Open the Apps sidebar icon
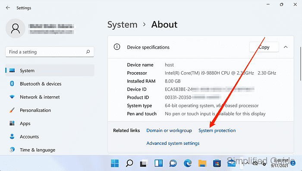This screenshot has width=302, height=171. [x=12, y=123]
